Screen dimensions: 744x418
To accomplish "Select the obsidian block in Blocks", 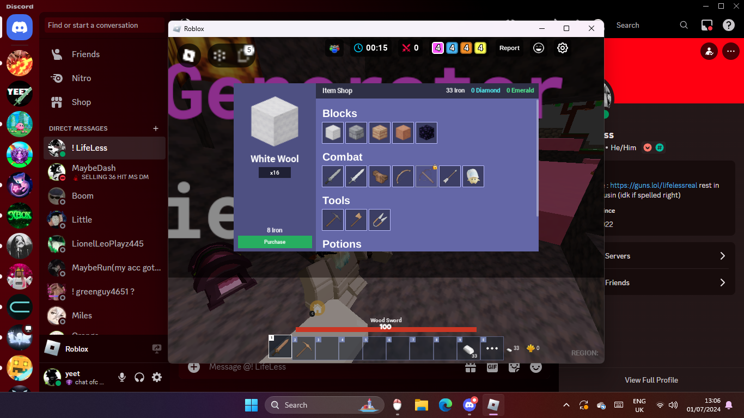I will tap(426, 133).
